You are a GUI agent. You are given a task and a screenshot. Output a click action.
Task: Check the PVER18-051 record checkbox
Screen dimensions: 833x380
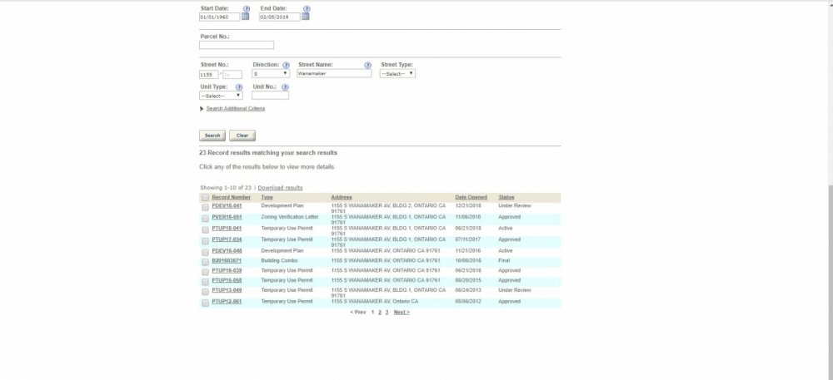pyautogui.click(x=205, y=219)
